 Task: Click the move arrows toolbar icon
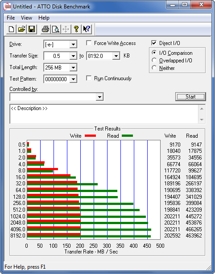click(66, 29)
